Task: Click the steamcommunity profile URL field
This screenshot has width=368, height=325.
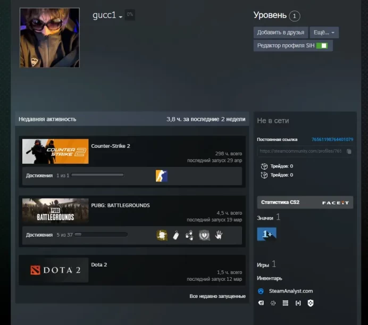Action: click(300, 151)
